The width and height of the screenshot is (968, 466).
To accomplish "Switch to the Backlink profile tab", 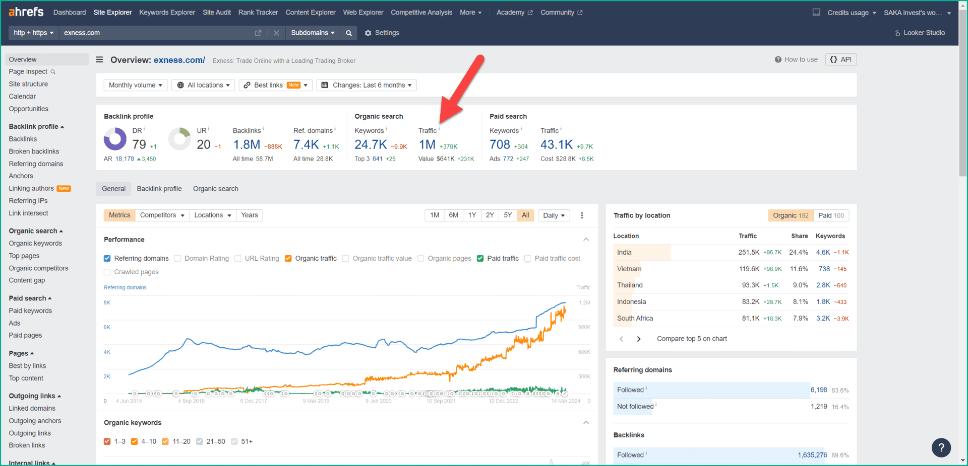I will [x=159, y=189].
